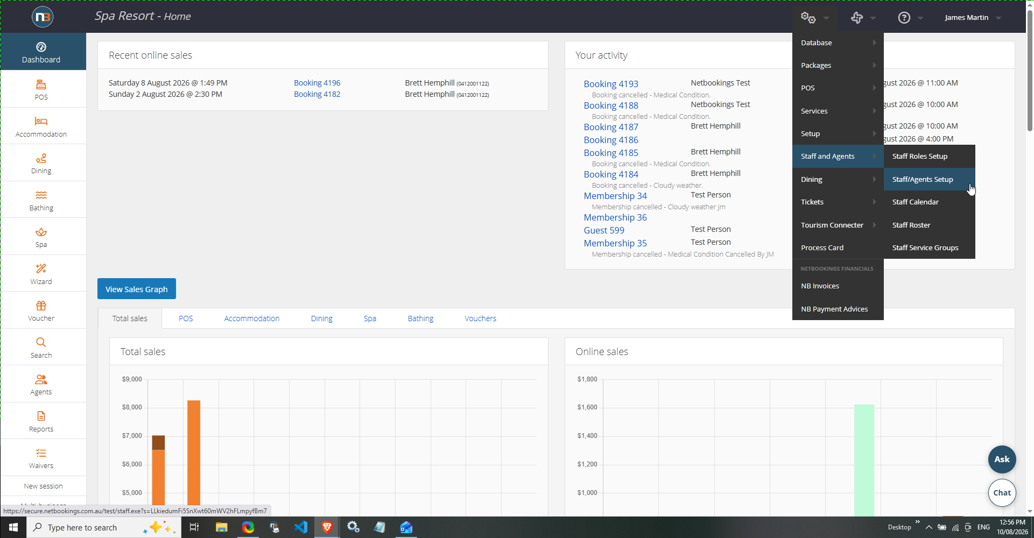
Task: Click the View Sales Graph button
Action: [137, 289]
